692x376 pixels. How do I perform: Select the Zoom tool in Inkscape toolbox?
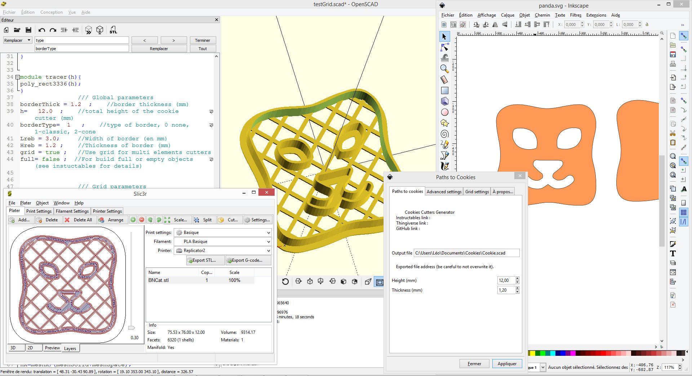click(x=444, y=68)
